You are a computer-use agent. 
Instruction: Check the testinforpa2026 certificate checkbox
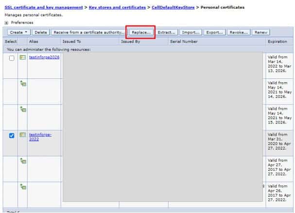[x=12, y=58]
